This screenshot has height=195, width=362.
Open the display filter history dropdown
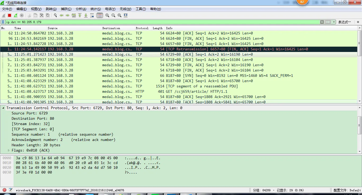tap(334, 22)
